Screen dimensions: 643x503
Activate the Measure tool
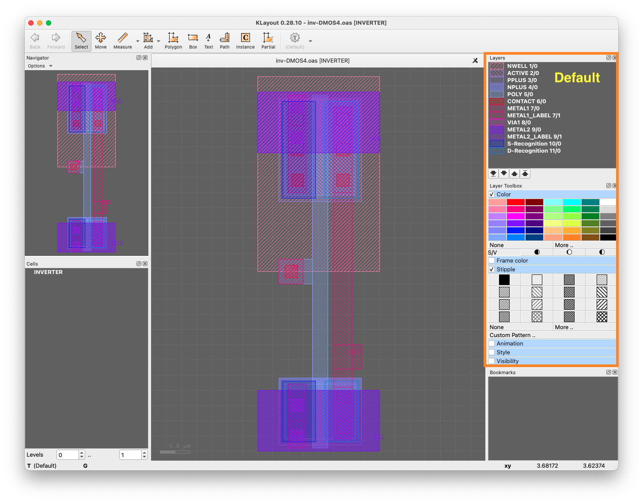(x=122, y=41)
